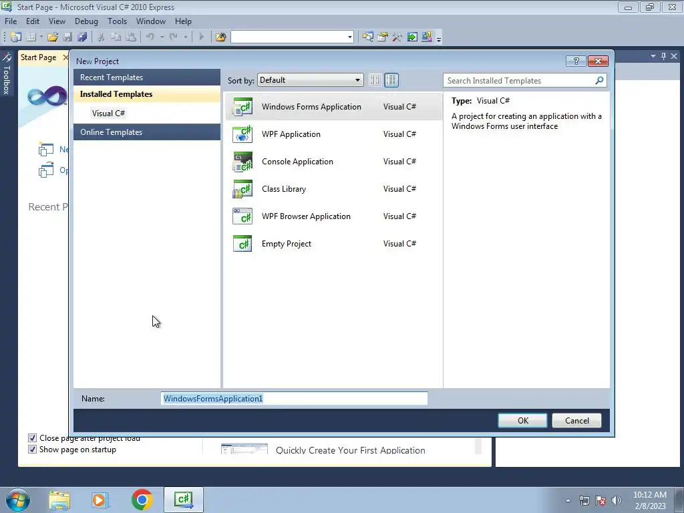Screen dimensions: 684x513
Task: Click the search magnifier icon
Action: [600, 80]
